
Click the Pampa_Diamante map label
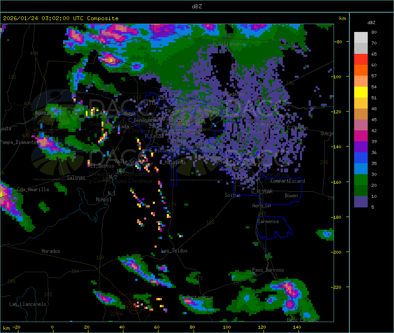point(18,142)
